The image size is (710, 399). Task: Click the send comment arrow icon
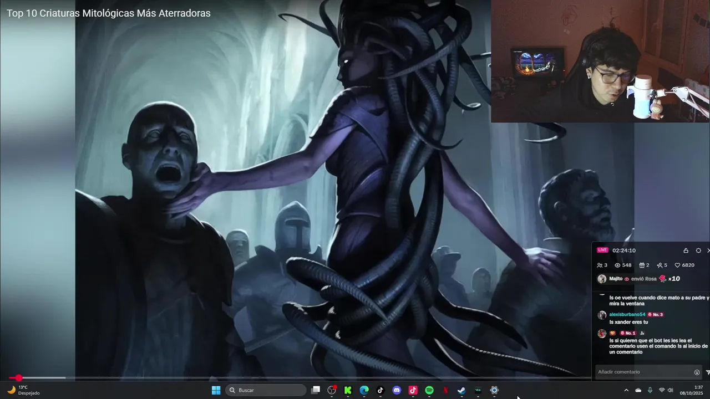[708, 372]
